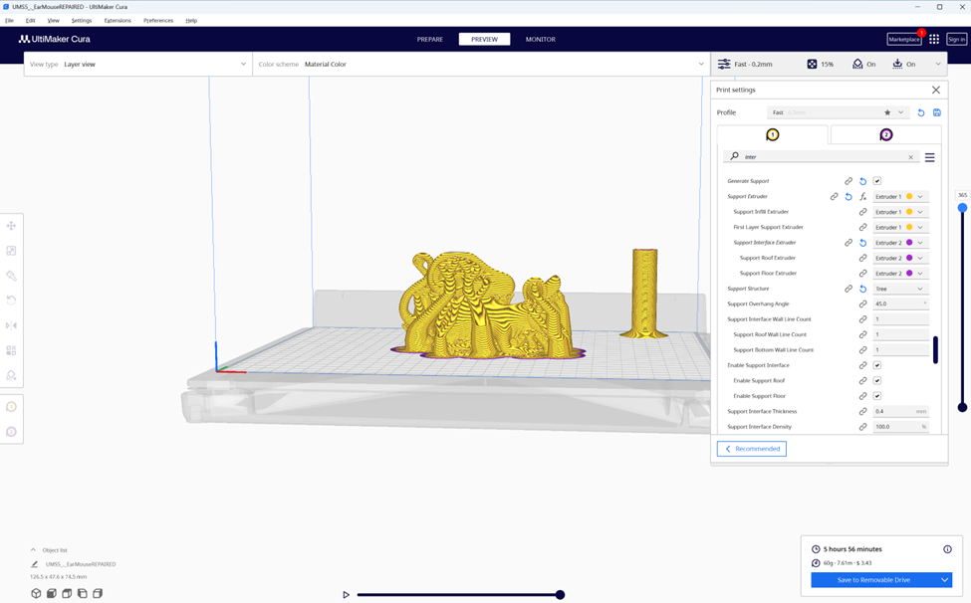Expand the Color scheme Material Color dropdown

(480, 65)
